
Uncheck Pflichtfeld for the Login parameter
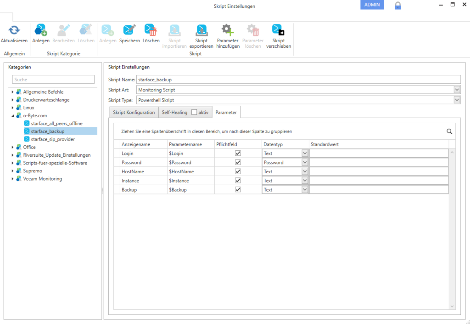coord(238,153)
